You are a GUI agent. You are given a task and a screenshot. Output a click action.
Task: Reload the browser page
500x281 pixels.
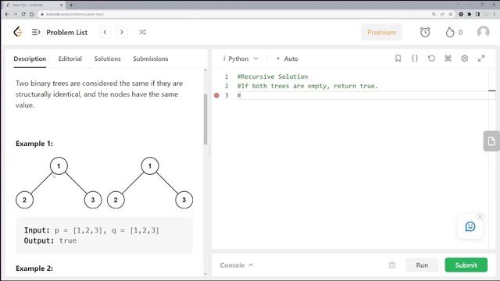(x=23, y=14)
